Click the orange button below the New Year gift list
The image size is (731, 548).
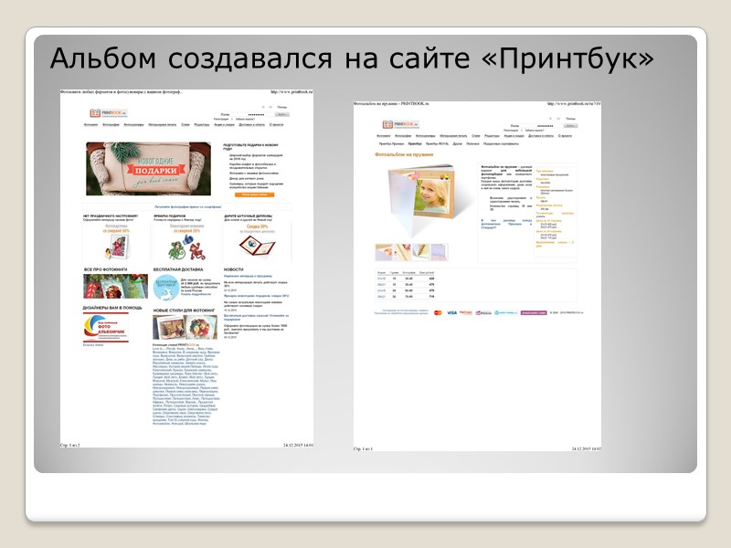pos(255,195)
